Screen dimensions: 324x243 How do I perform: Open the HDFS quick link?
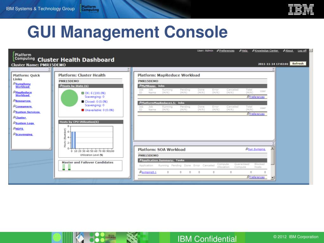click(19, 129)
